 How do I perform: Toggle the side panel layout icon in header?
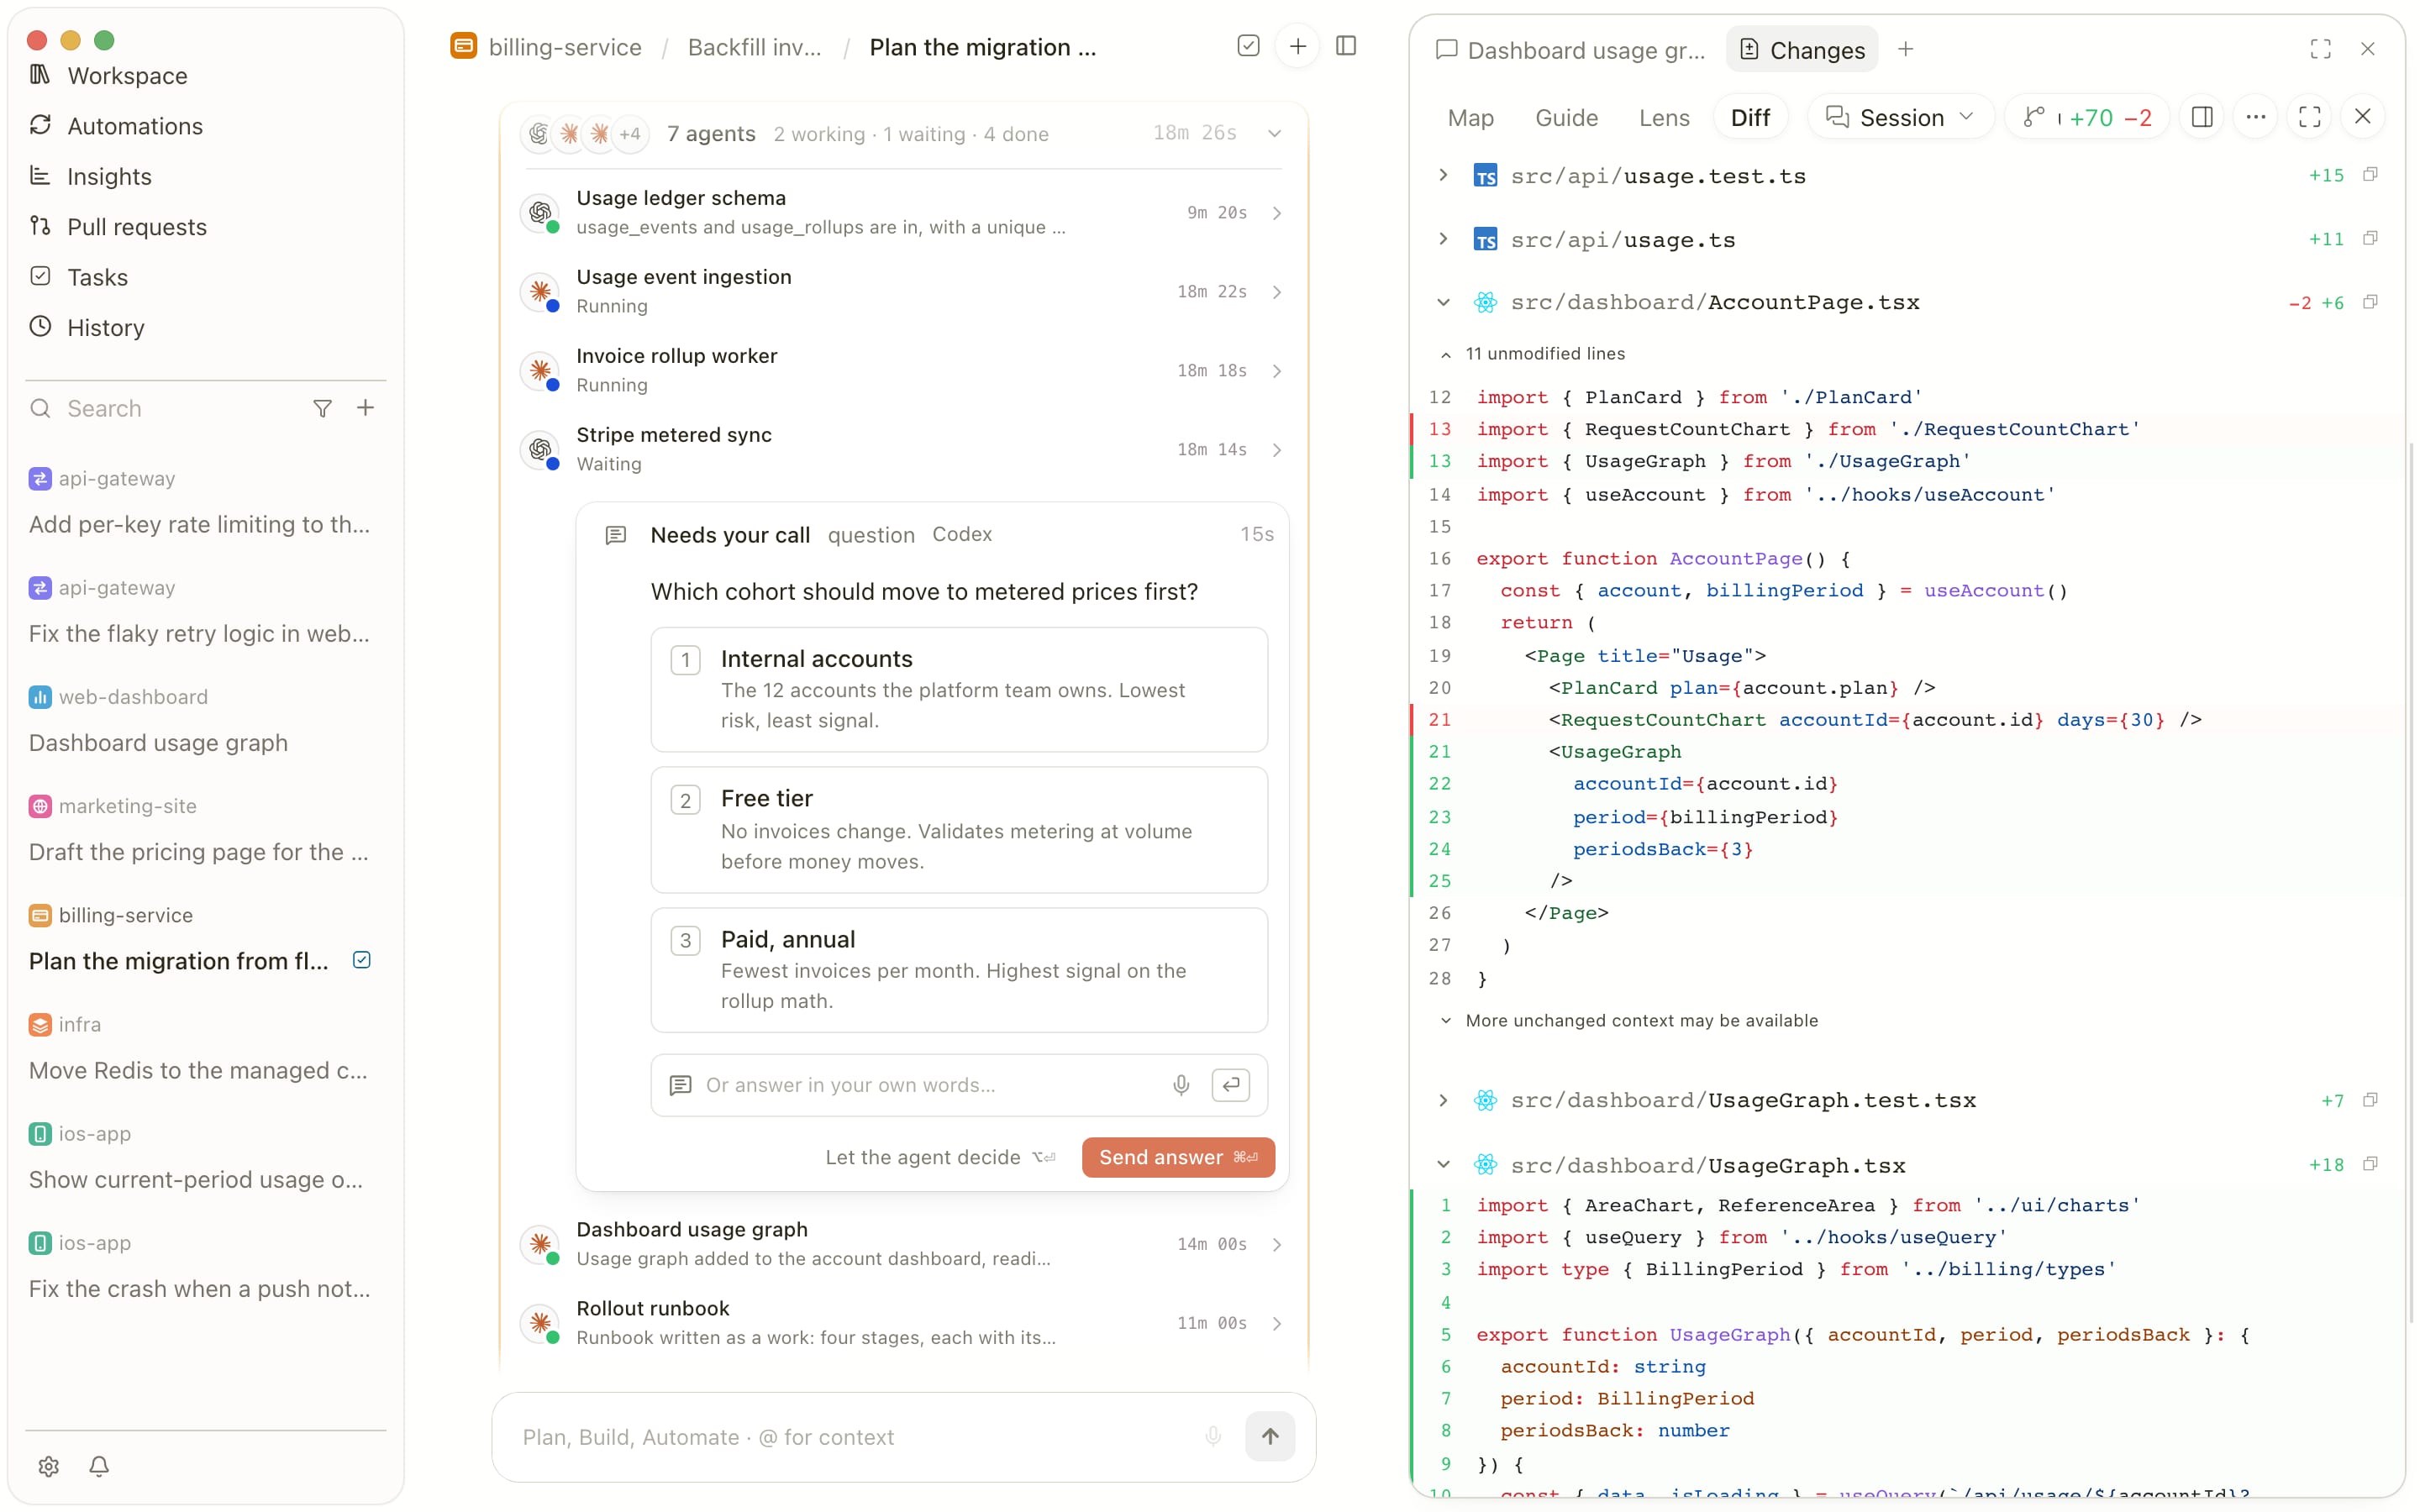pyautogui.click(x=1346, y=46)
